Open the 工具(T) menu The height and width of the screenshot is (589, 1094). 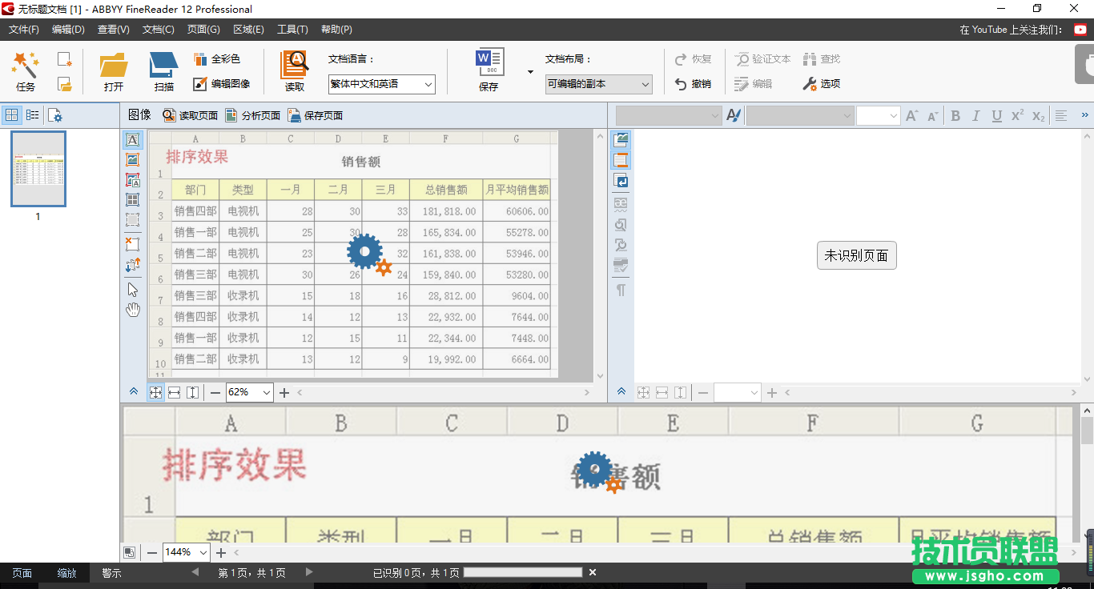(x=292, y=30)
